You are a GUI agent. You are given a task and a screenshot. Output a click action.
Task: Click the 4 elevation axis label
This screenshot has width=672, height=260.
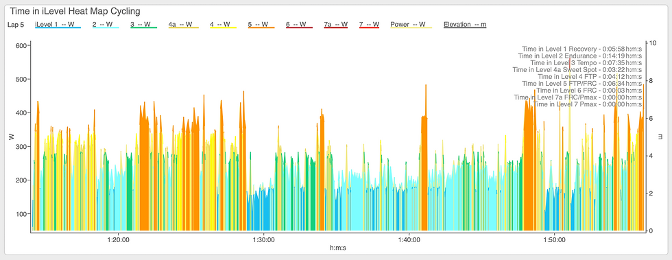[x=651, y=156]
